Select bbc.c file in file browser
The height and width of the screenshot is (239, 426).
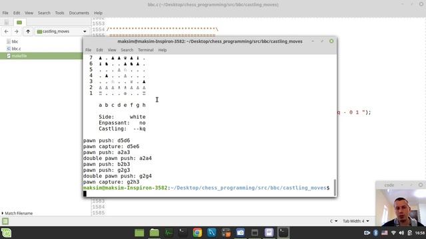coord(16,48)
